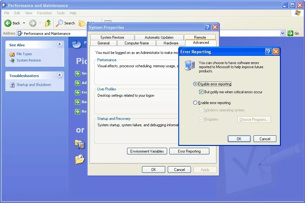This screenshot has width=305, height=203.
Task: Click OK in System Properties dialog
Action: [x=154, y=170]
